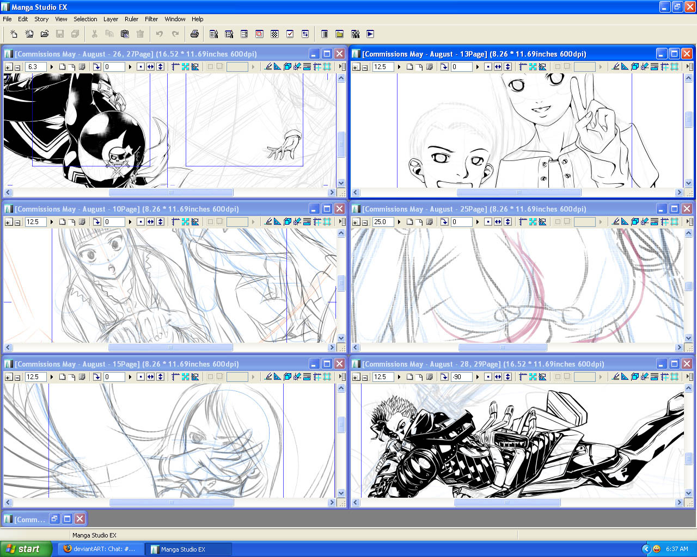Open angle dropdown arrow in 28, 29Page window
697x557 pixels.
(x=478, y=377)
